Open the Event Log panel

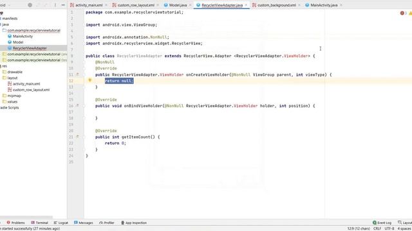pos(382,223)
